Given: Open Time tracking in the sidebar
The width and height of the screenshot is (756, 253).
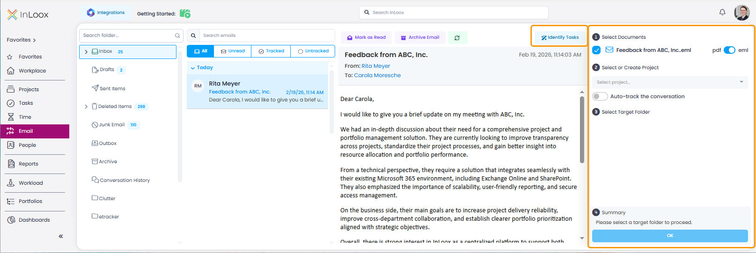Looking at the screenshot, I should [x=25, y=117].
